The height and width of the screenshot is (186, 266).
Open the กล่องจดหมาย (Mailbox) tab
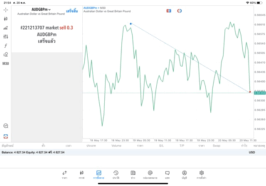point(150,175)
